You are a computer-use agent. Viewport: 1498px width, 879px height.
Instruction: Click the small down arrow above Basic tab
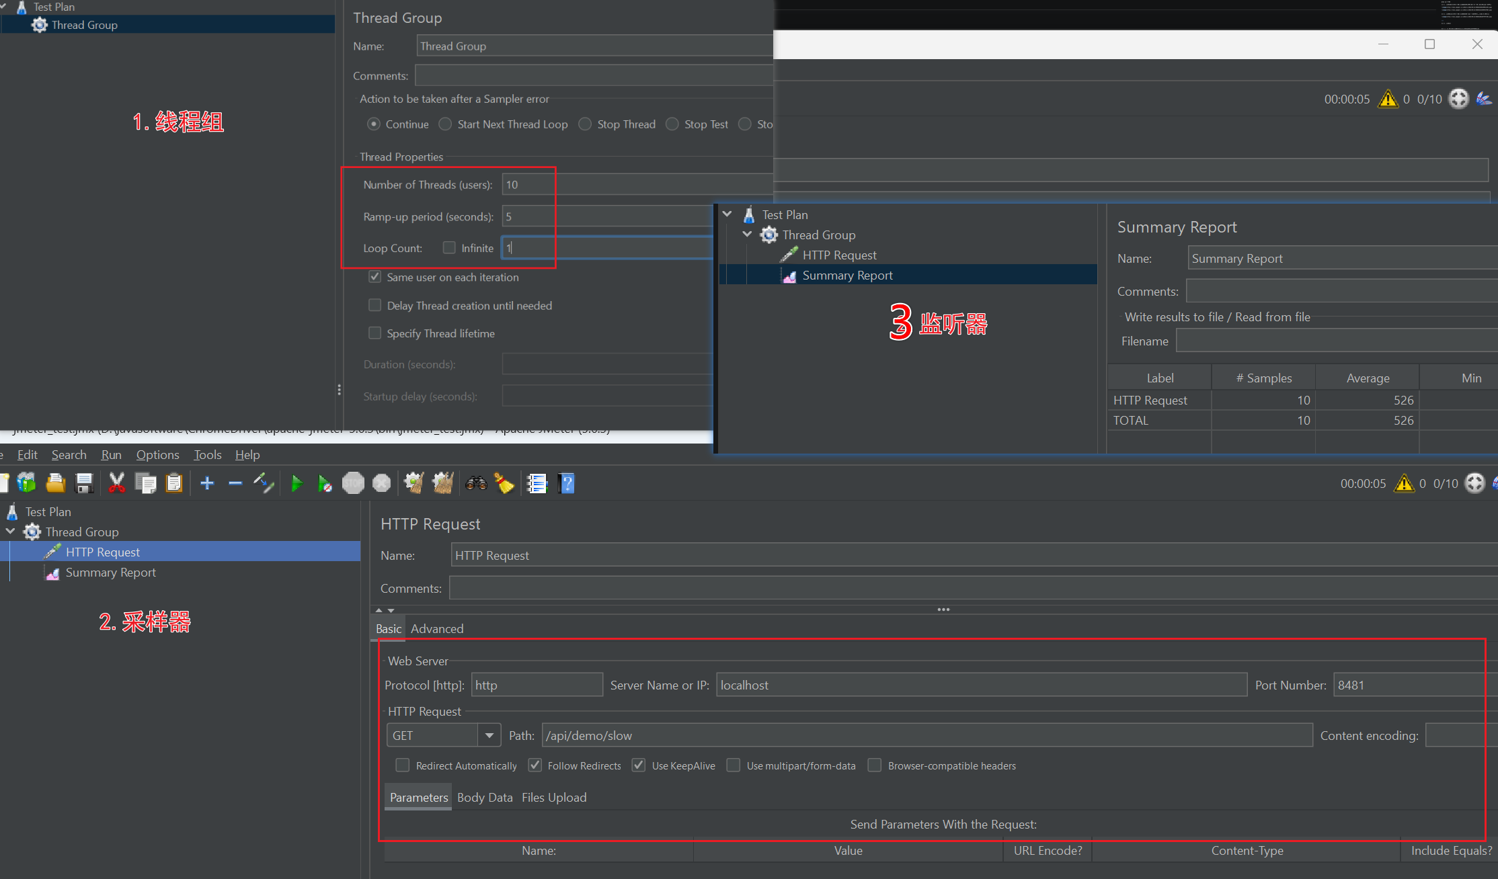click(391, 610)
